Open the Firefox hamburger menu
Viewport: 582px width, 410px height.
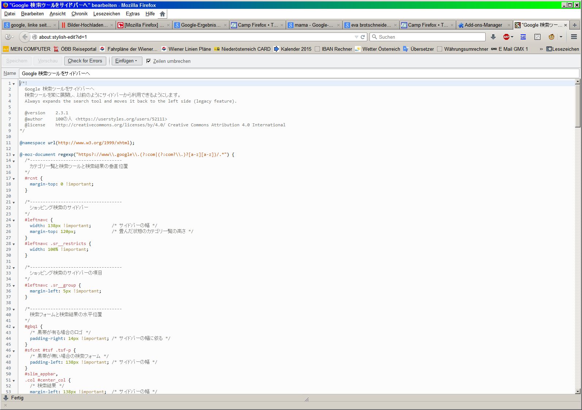[x=574, y=37]
